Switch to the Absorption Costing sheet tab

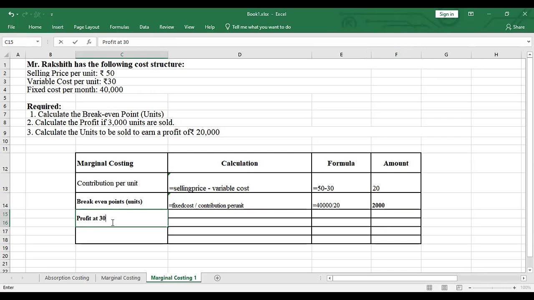point(67,278)
